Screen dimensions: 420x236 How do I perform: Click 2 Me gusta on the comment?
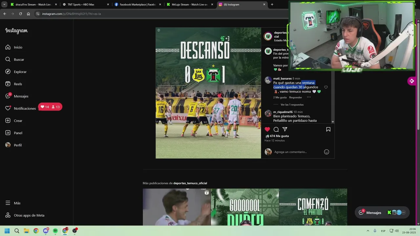pos(280,97)
